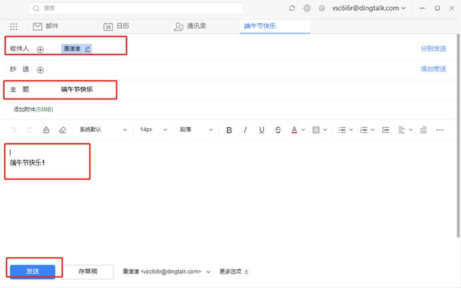The height and width of the screenshot is (288, 461).
Task: Expand the 段落 paragraph style dropdown
Action: coord(195,130)
